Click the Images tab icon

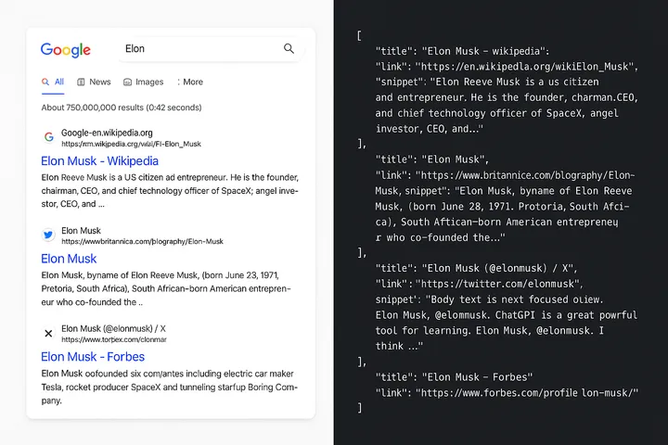pyautogui.click(x=127, y=83)
